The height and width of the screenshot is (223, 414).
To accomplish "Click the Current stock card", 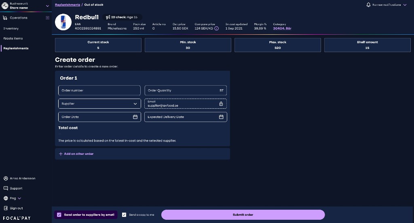I will pos(98,45).
